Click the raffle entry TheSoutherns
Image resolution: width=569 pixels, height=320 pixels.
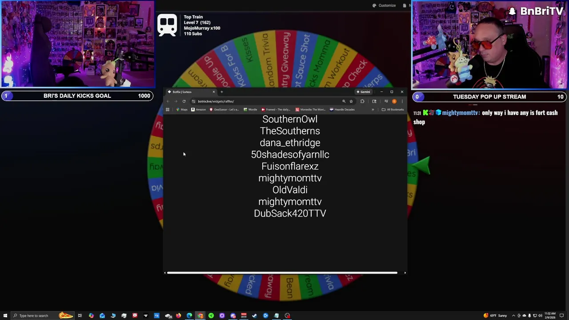coord(290,131)
